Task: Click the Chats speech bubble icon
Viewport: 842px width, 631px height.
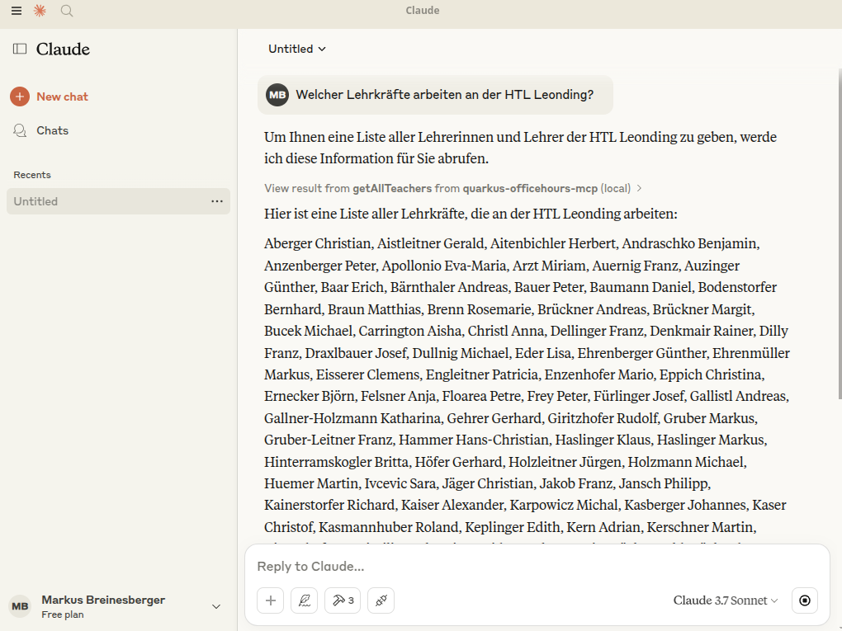Action: 20,130
